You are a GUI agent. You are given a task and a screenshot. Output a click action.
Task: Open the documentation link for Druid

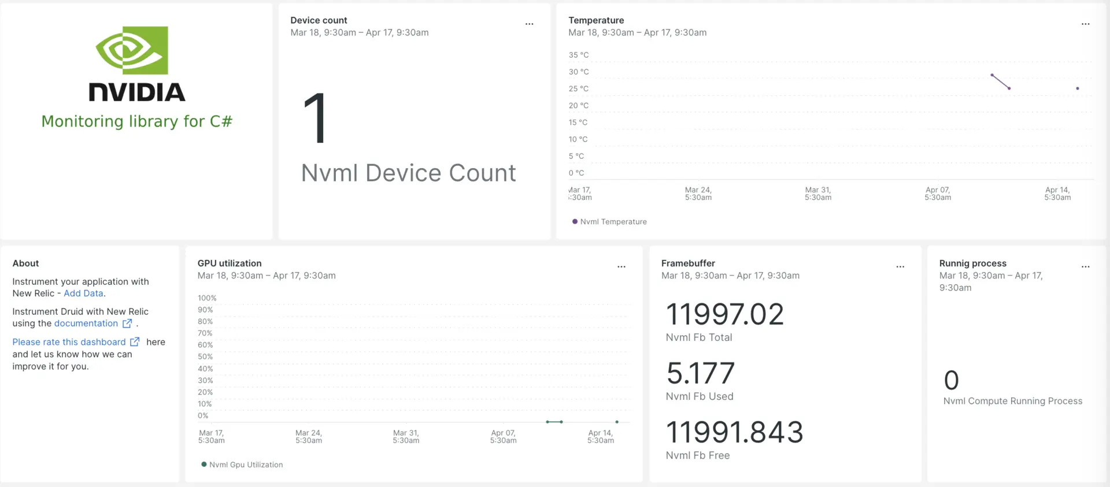click(x=86, y=324)
